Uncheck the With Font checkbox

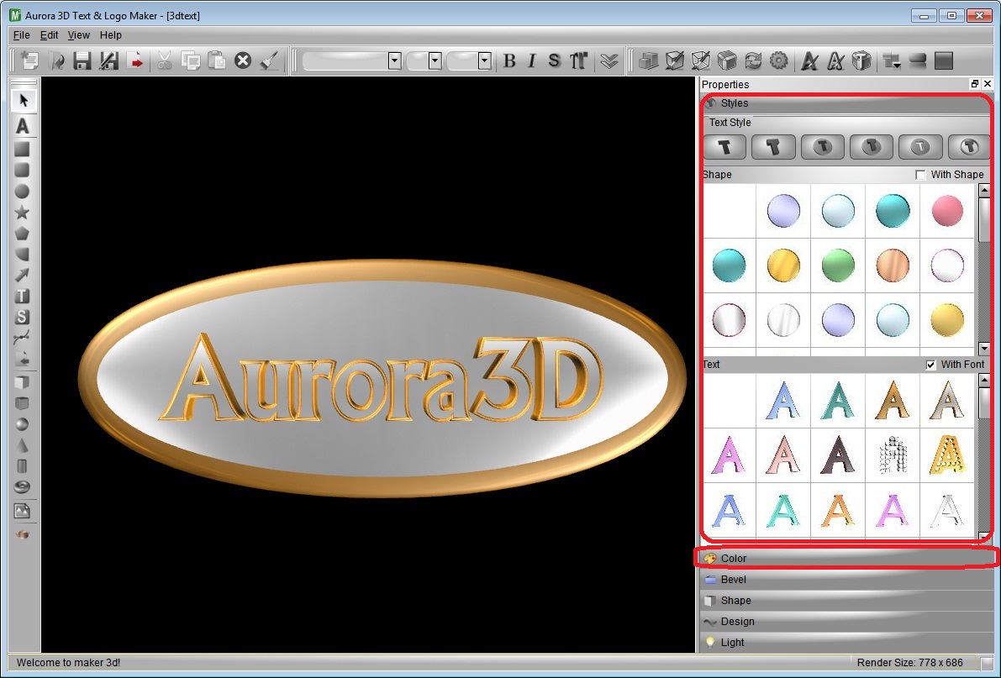pyautogui.click(x=930, y=364)
